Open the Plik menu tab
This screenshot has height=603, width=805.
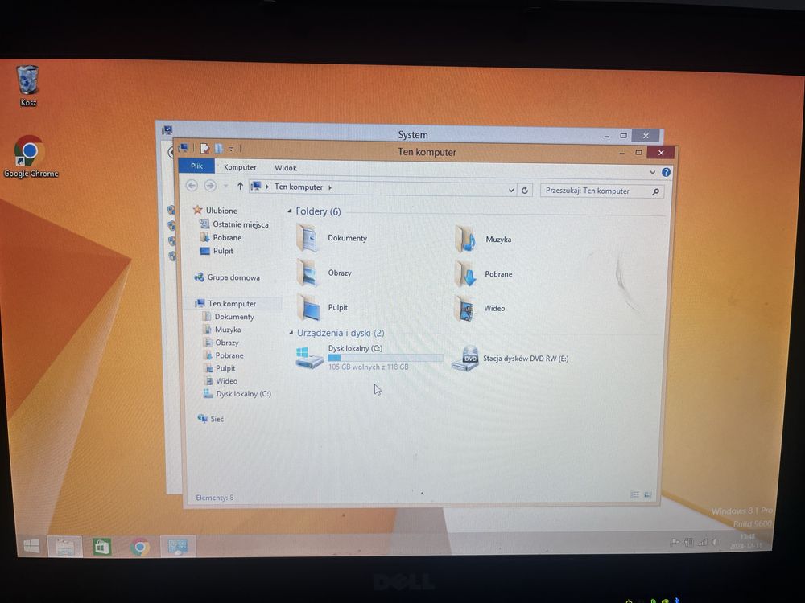tap(196, 166)
